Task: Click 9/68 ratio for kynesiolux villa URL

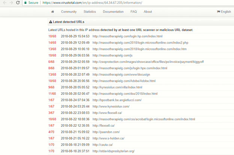Action: [51, 87]
